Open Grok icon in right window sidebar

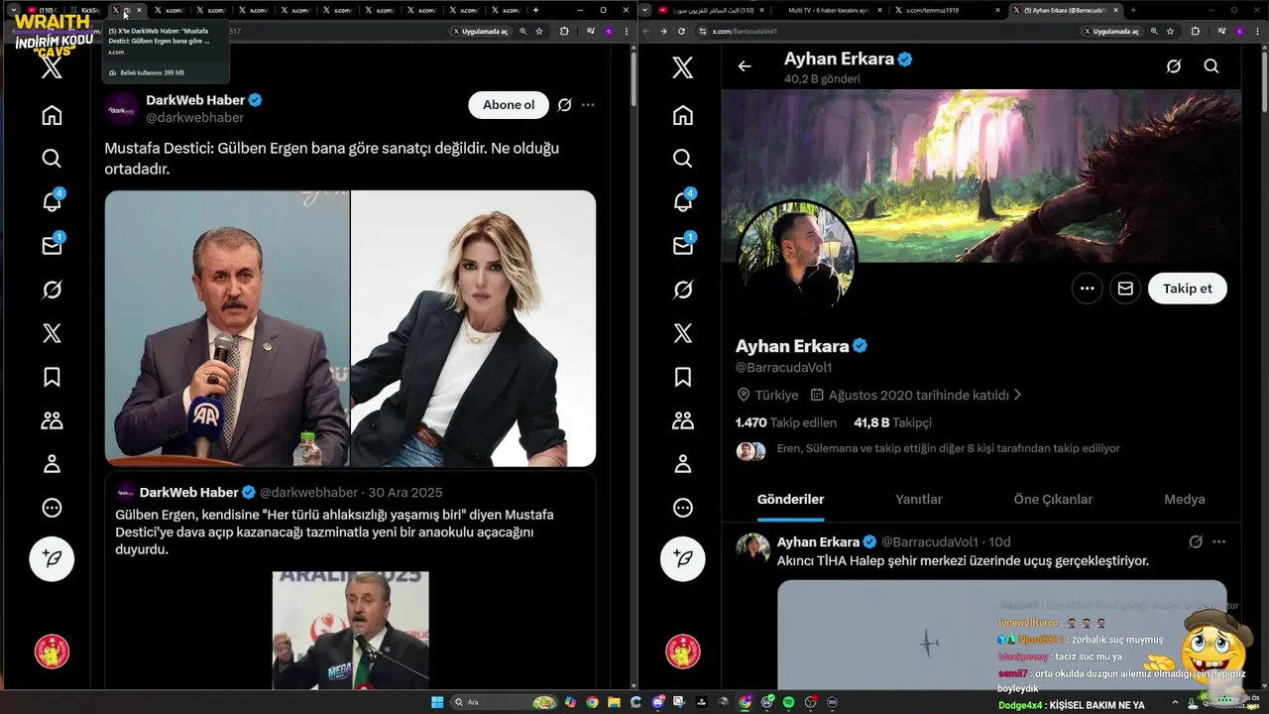coord(682,290)
